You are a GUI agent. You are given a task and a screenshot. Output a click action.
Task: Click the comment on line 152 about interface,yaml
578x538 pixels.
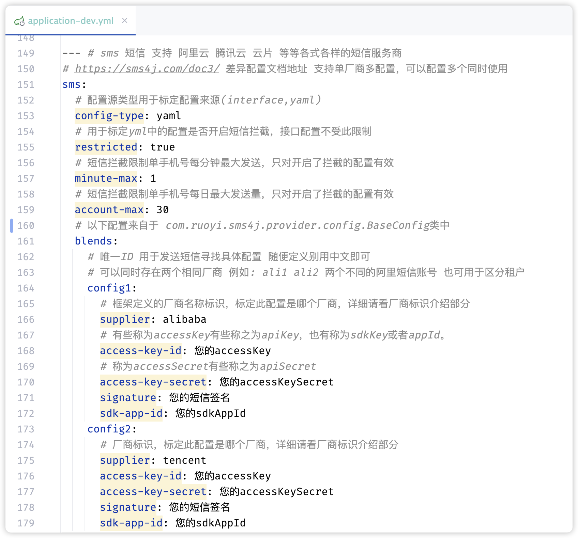[198, 100]
